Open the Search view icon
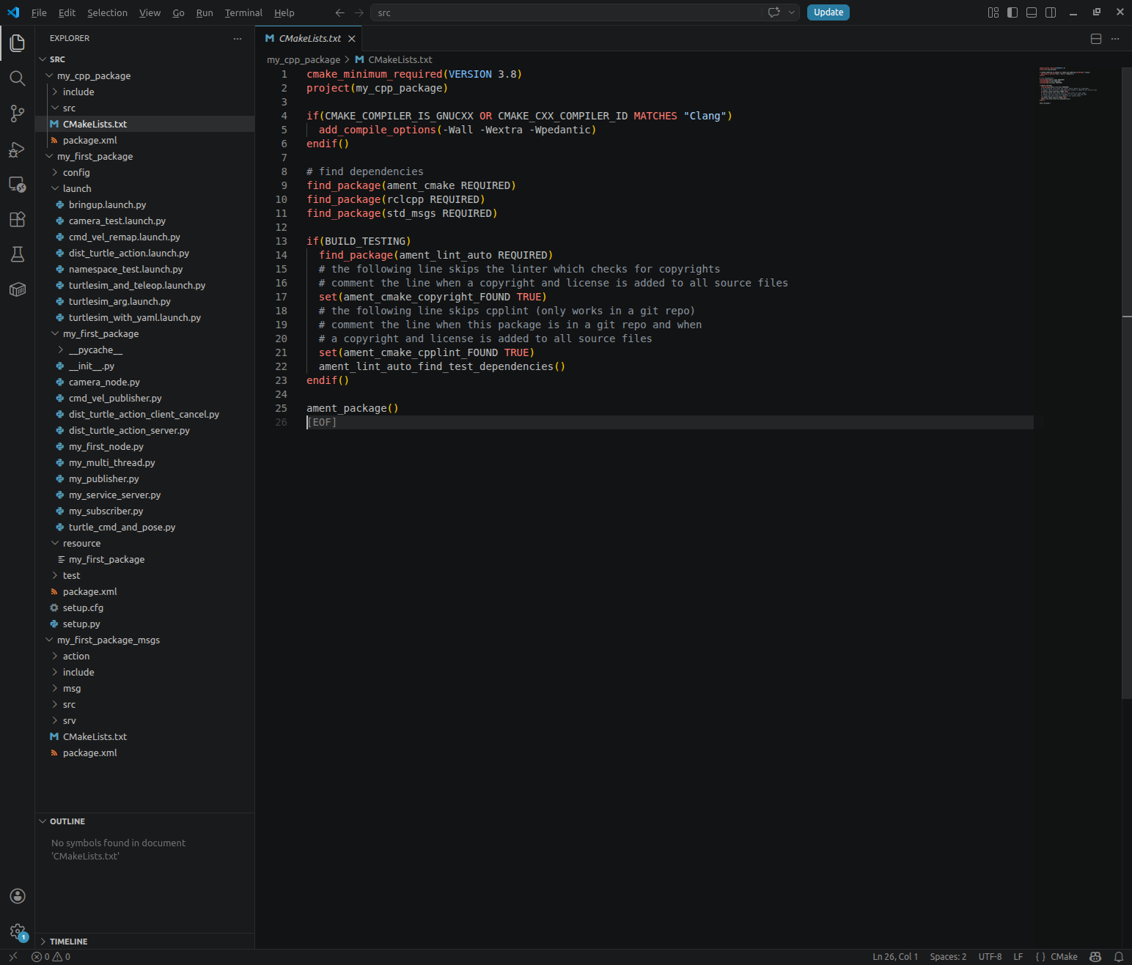Image resolution: width=1132 pixels, height=965 pixels. (18, 78)
